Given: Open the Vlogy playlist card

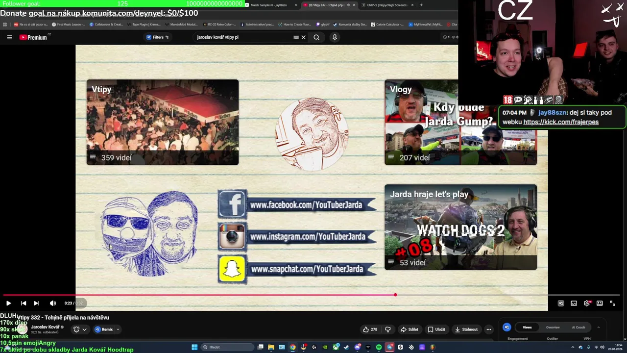Looking at the screenshot, I should tap(460, 122).
